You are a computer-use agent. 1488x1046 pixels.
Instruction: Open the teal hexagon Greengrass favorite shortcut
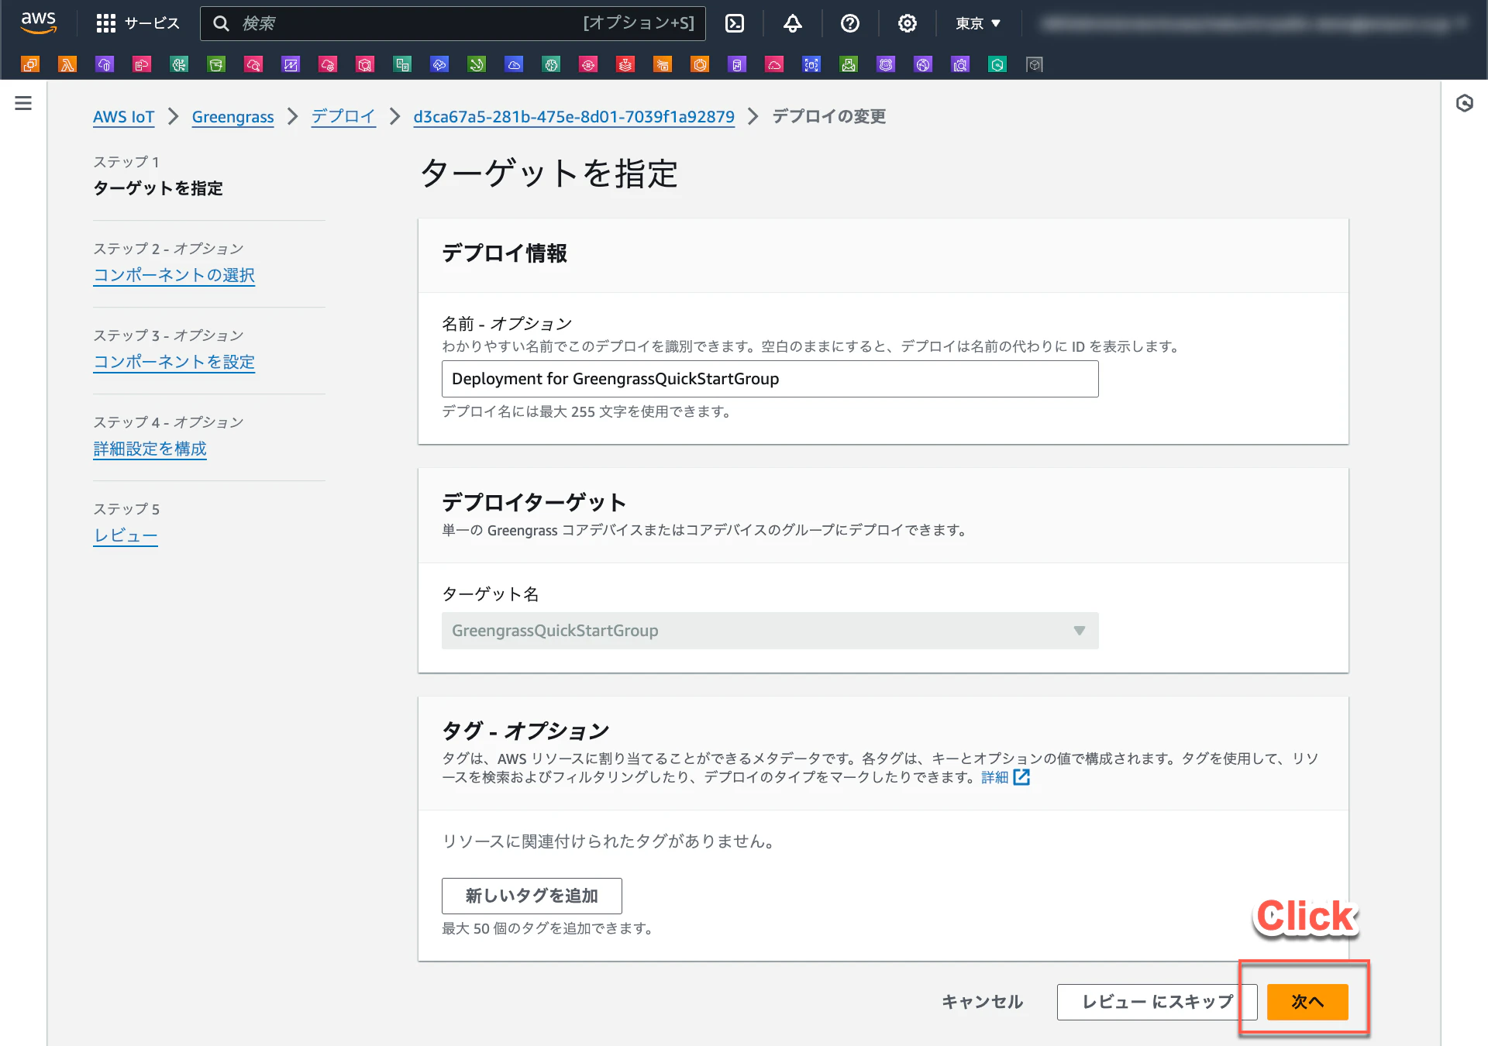pos(997,64)
